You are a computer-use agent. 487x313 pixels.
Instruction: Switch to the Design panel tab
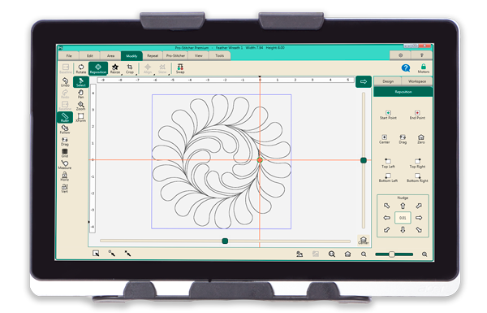pyautogui.click(x=388, y=81)
